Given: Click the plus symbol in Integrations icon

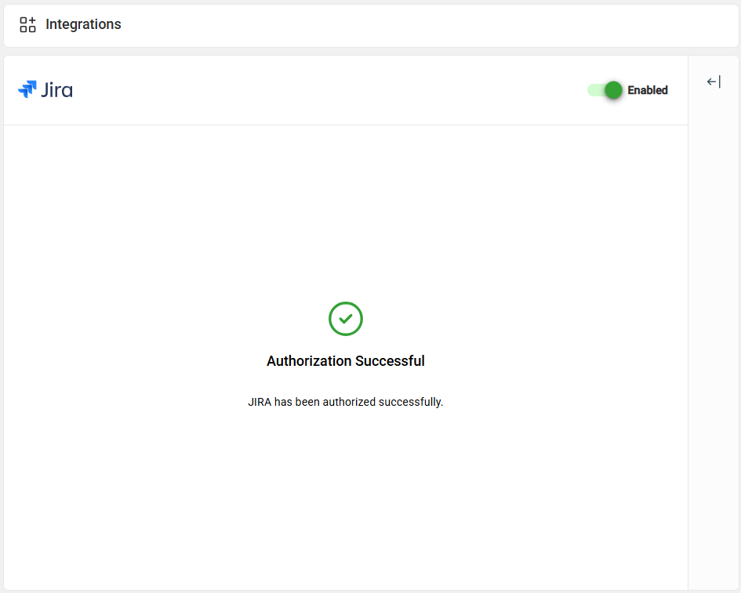Looking at the screenshot, I should 32,20.
